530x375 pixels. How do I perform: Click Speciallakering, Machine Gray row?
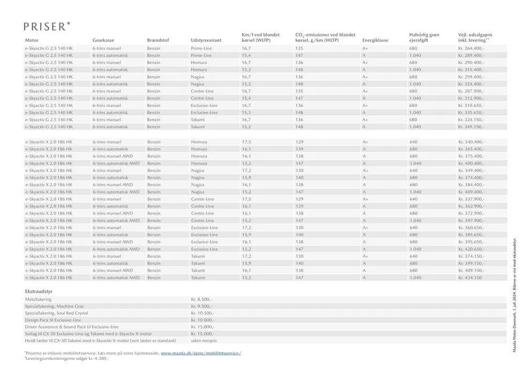coord(54,306)
